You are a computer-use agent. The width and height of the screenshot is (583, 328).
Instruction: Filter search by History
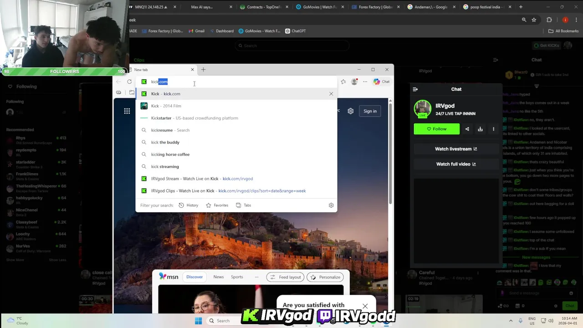189,205
